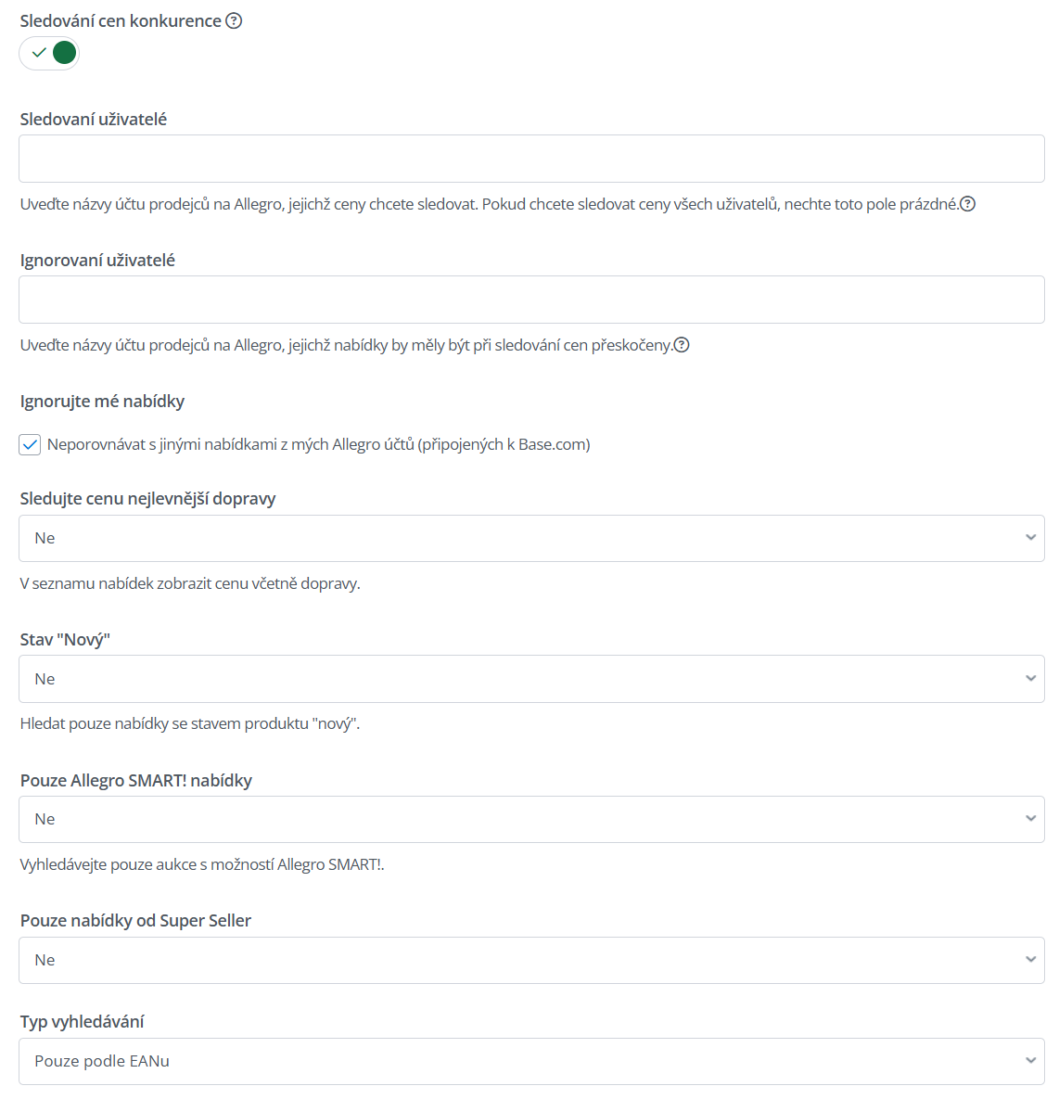
Task: Click the Neporovnávat s jinými nabídkami label text
Action: [318, 444]
